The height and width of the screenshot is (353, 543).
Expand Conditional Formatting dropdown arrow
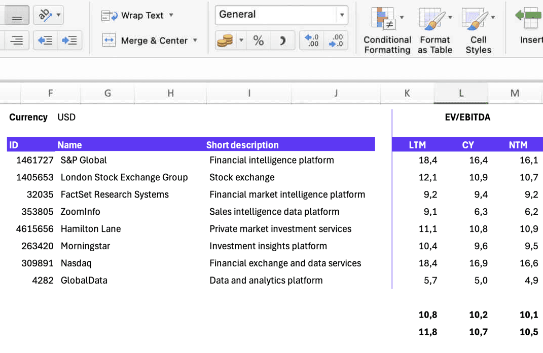tap(402, 17)
